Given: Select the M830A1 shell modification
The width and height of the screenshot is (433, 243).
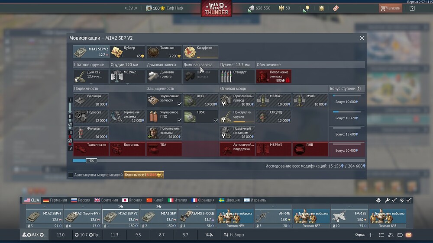Looking at the screenshot, I should 273,100.
